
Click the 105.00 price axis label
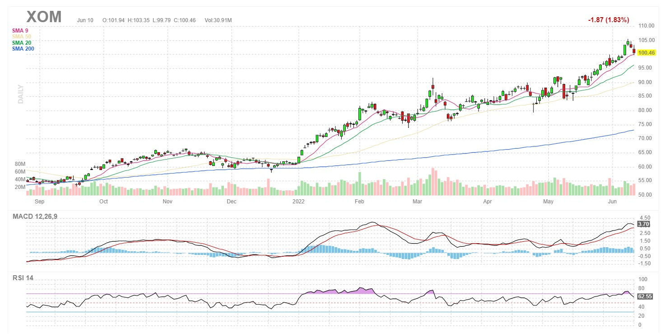(646, 40)
